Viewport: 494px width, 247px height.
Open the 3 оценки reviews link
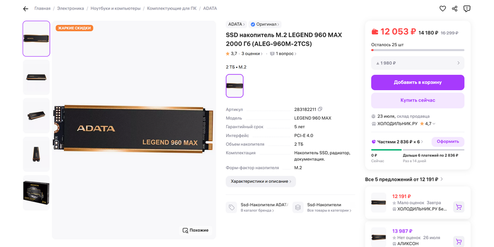tap(252, 54)
